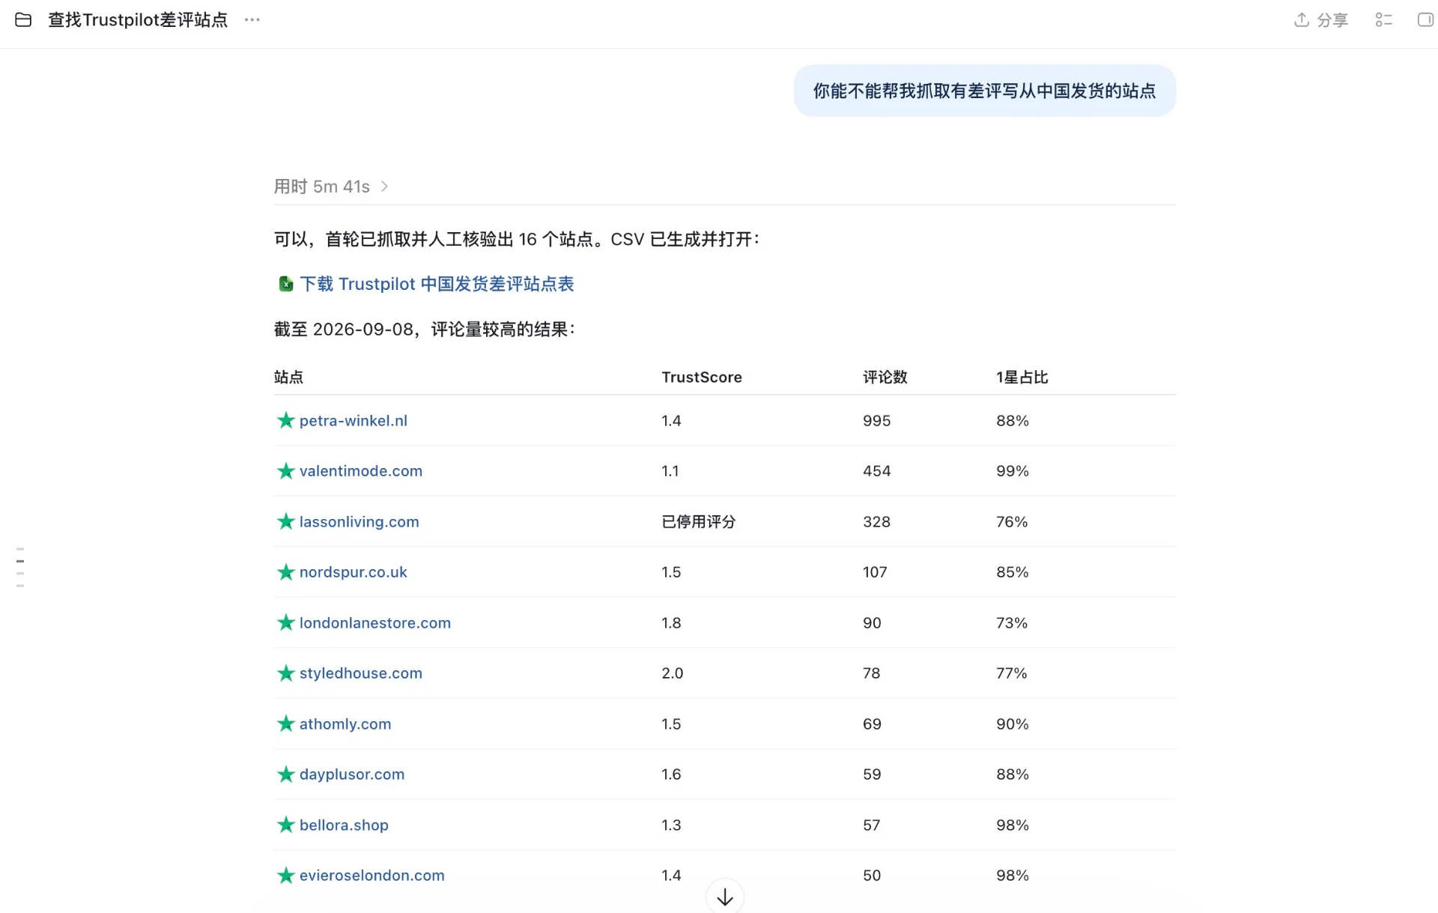
Task: Click the 1.8 TrustScore for londonlanestore.com
Action: [x=672, y=623]
